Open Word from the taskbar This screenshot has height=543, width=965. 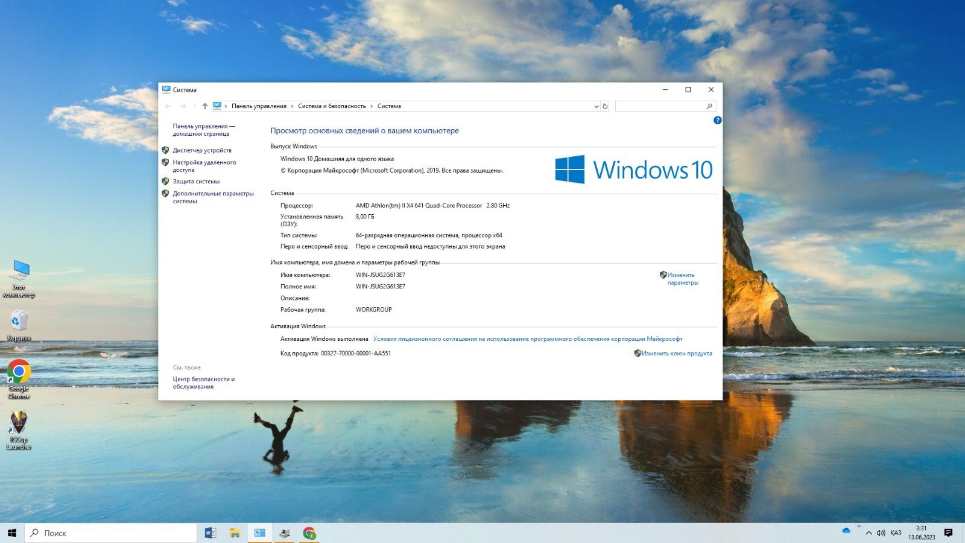(x=210, y=533)
